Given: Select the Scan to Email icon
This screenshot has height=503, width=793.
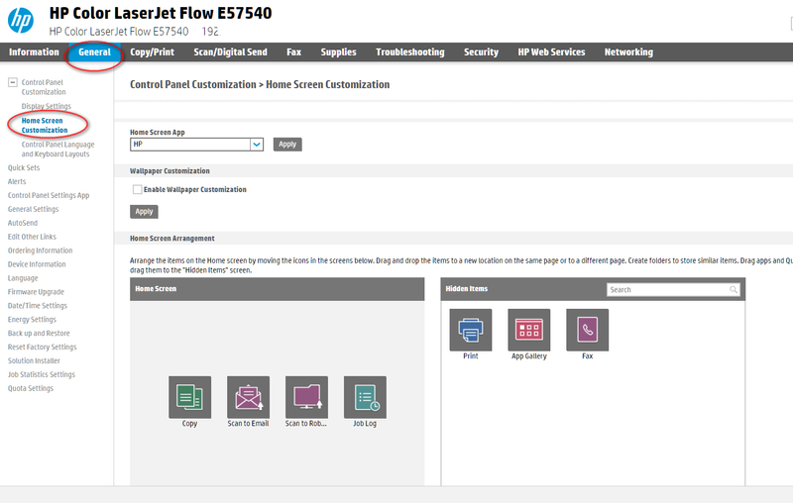Looking at the screenshot, I should (x=249, y=397).
